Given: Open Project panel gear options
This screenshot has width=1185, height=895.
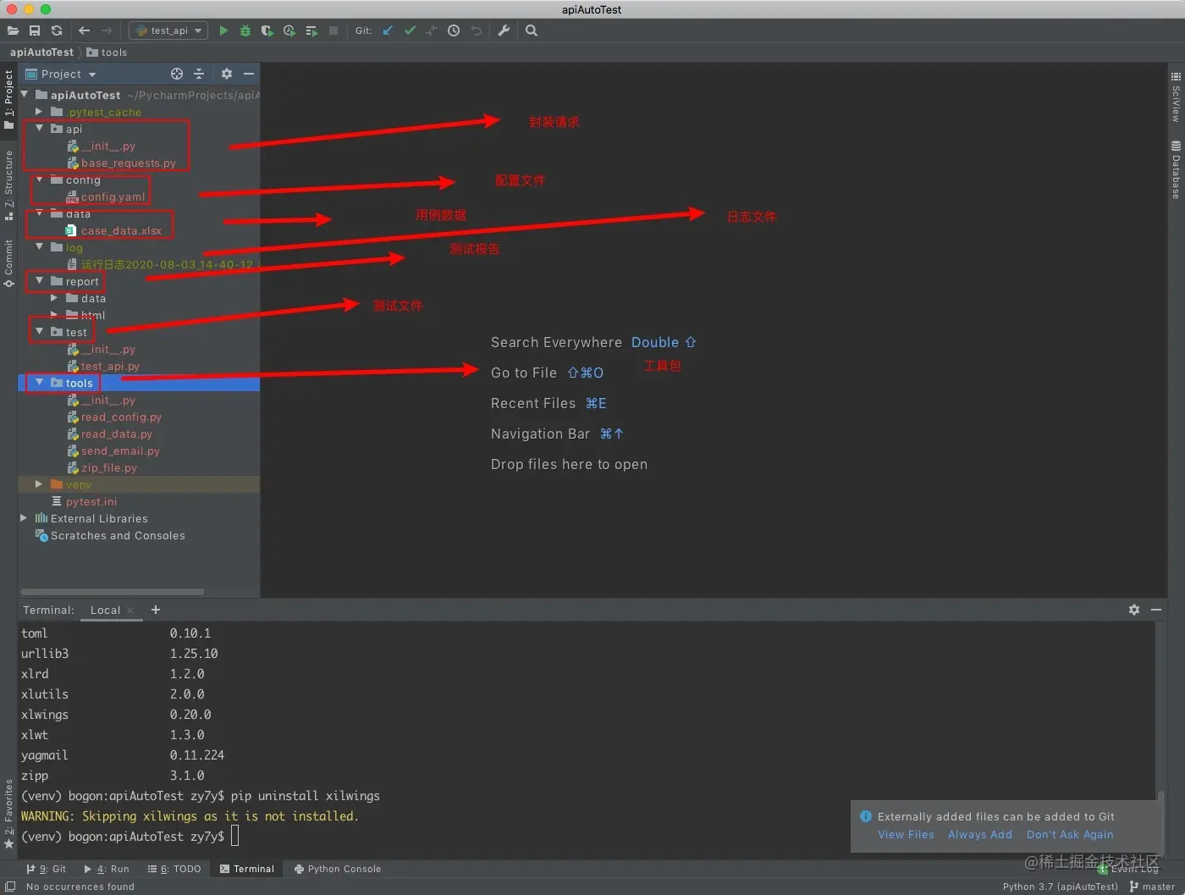Looking at the screenshot, I should (x=227, y=74).
